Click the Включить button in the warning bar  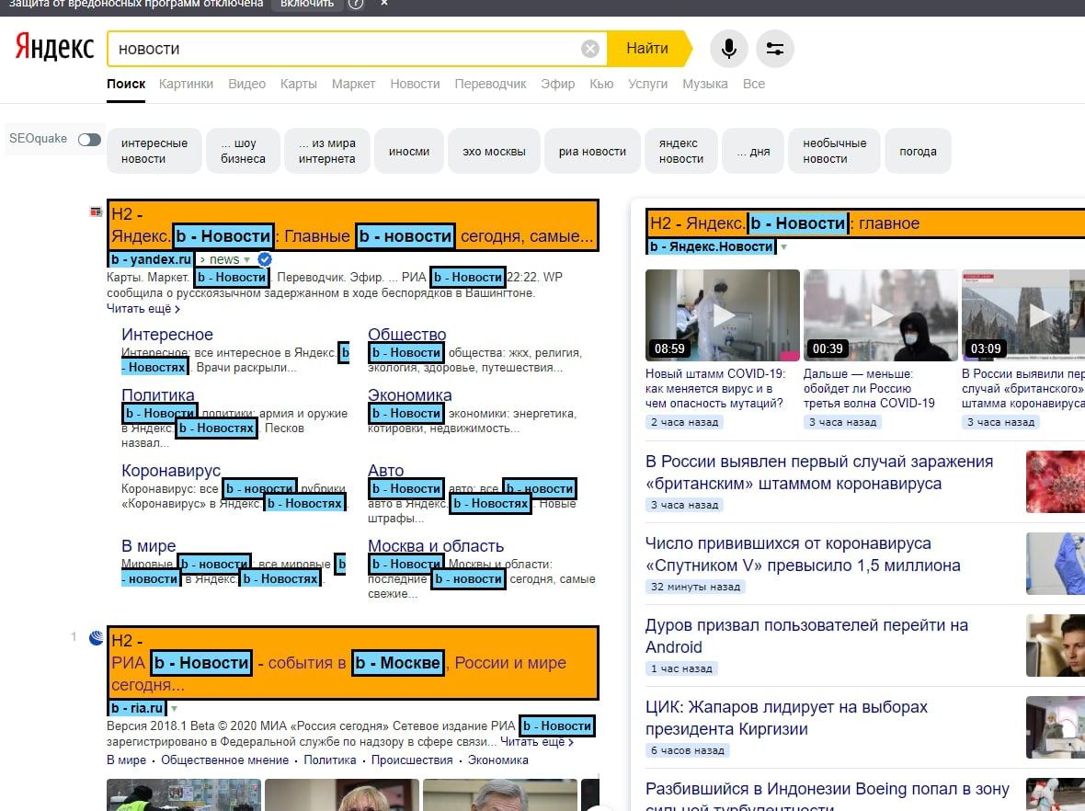tap(307, 5)
